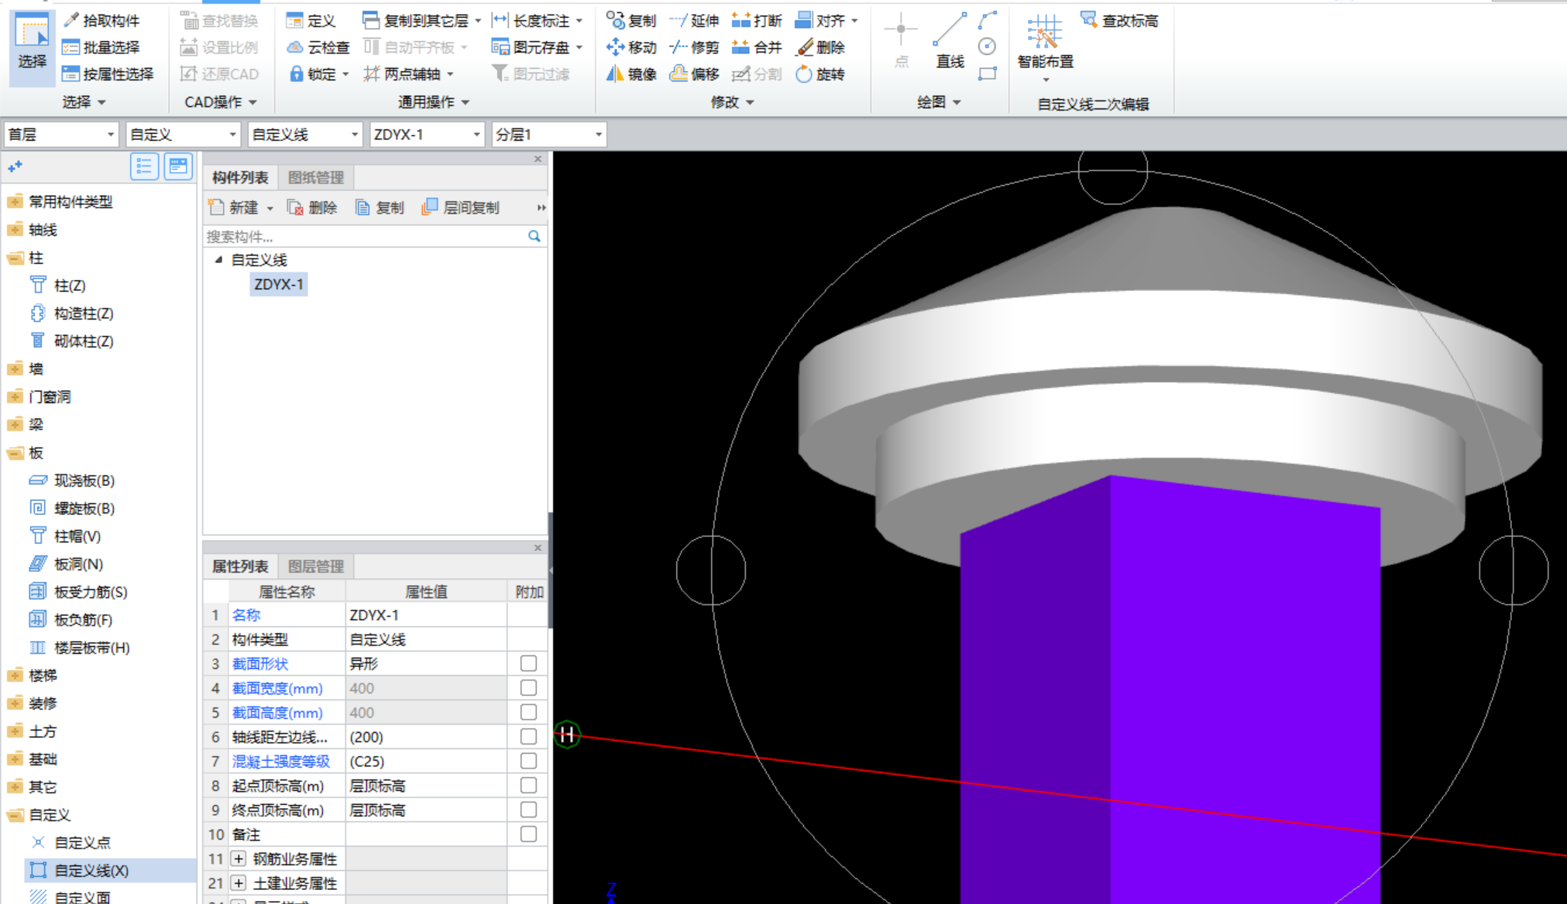Switch to 图层管理 tab
The height and width of the screenshot is (904, 1567).
315,566
